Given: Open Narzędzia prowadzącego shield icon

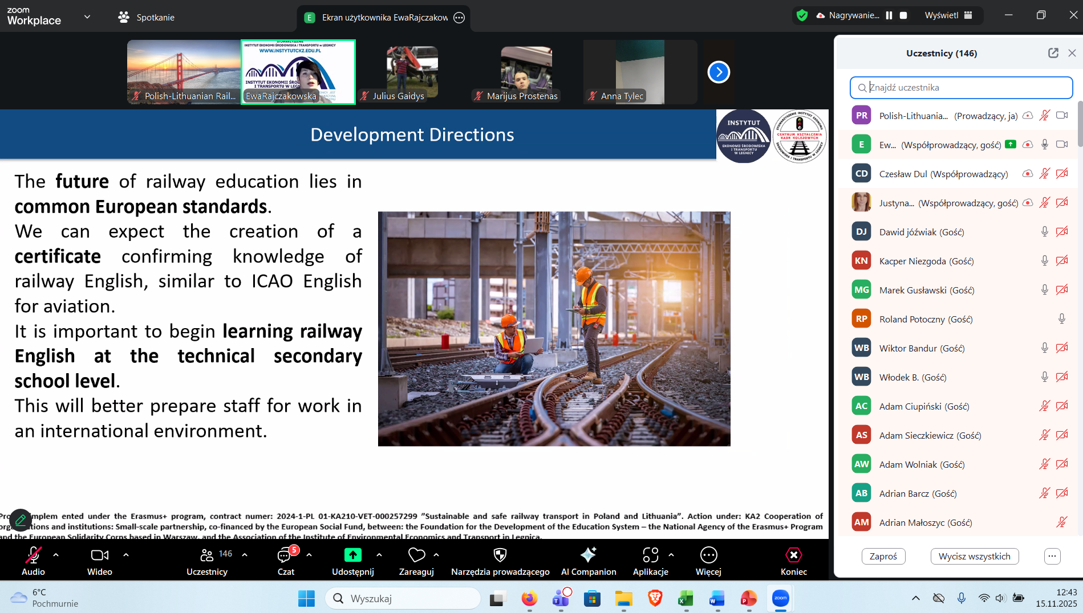Looking at the screenshot, I should 500,555.
